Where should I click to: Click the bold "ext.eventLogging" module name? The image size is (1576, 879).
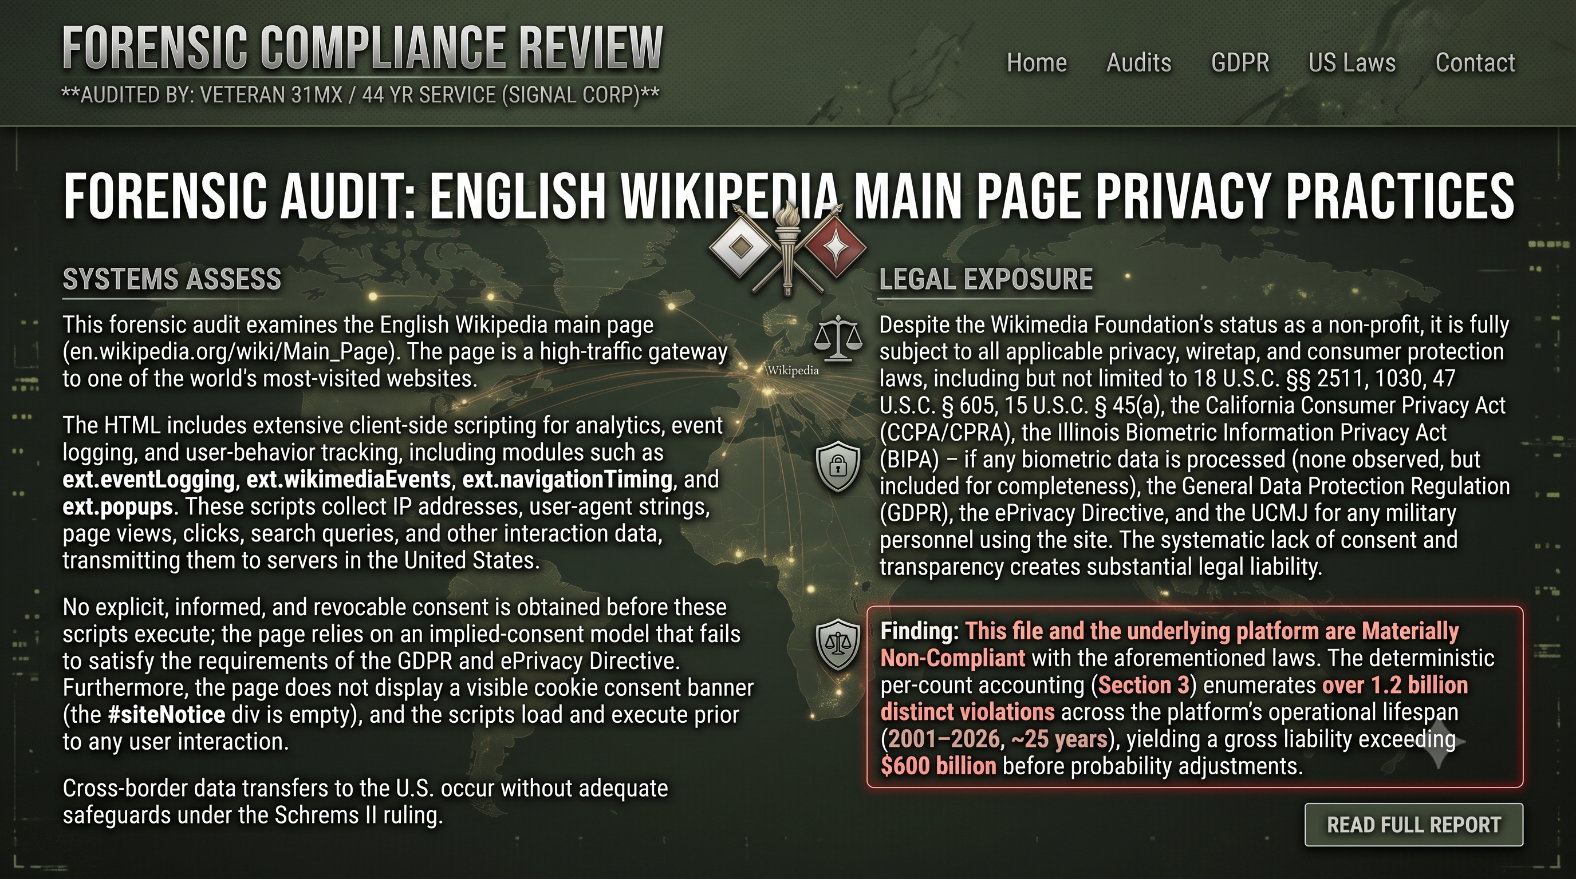click(x=149, y=480)
